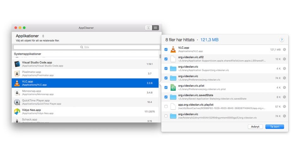
Task: Switch to drop-zone view in AppCleaner toolbar
Action: click(148, 28)
